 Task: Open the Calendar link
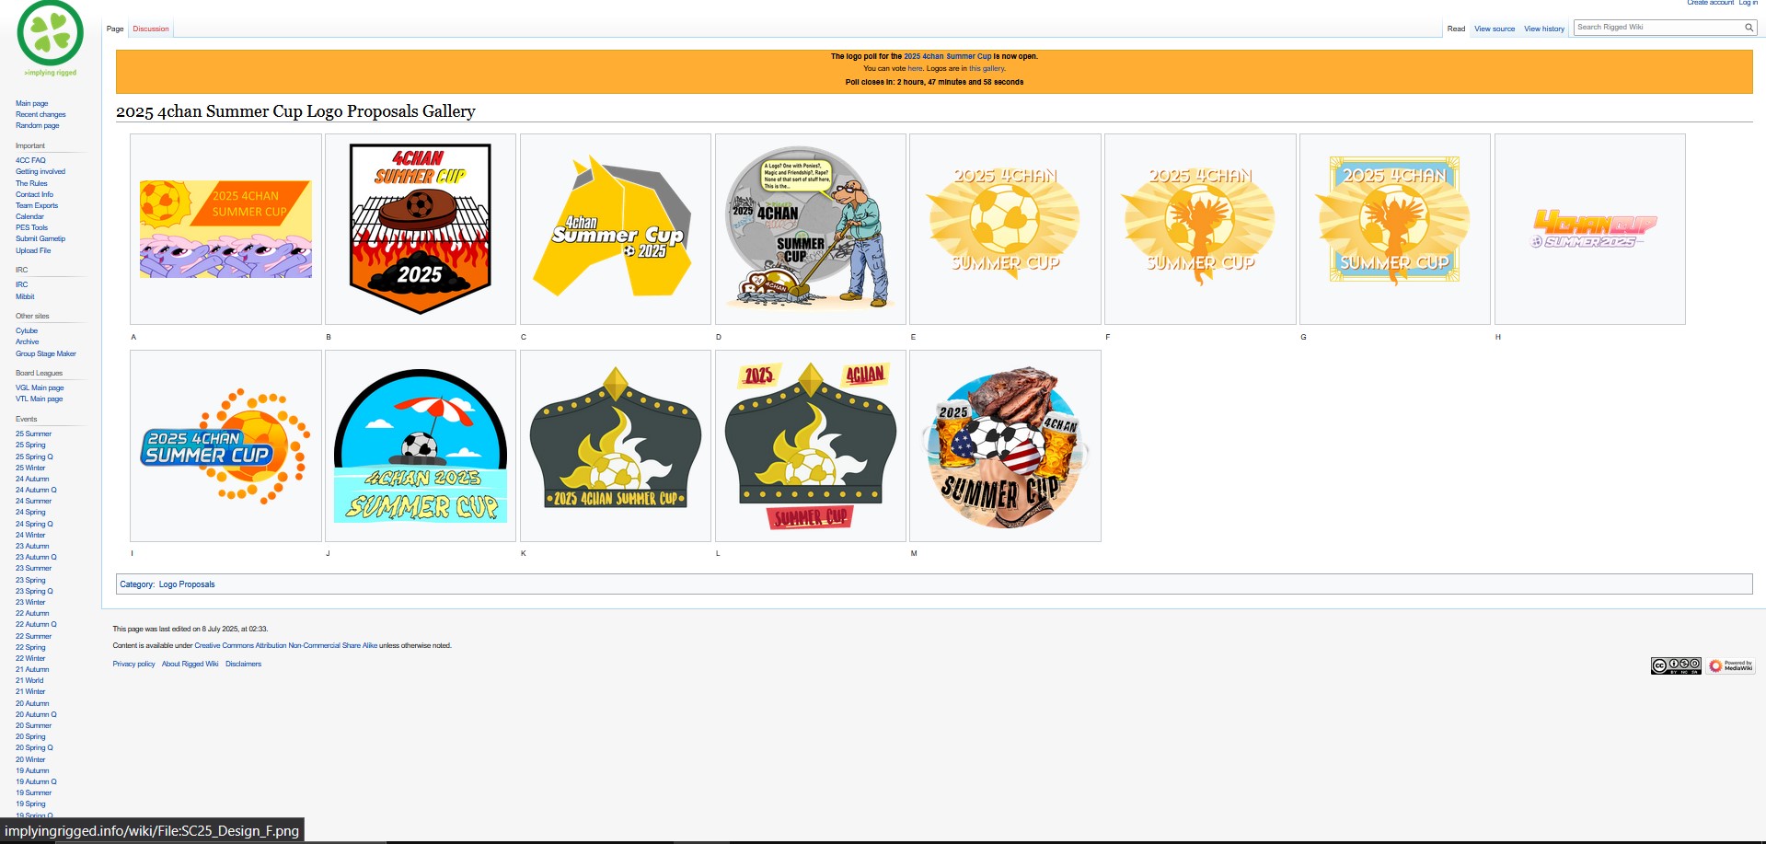coord(29,216)
